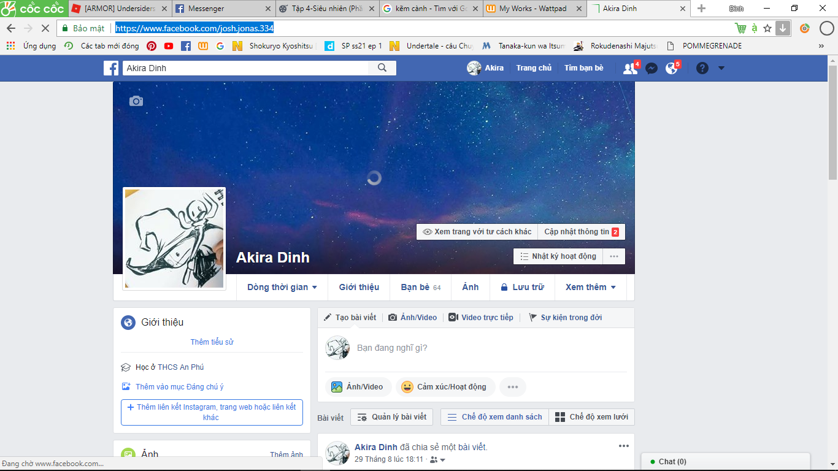Image resolution: width=838 pixels, height=471 pixels.
Task: Click Thêm vào mục Đáng chú ý
Action: tap(173, 387)
